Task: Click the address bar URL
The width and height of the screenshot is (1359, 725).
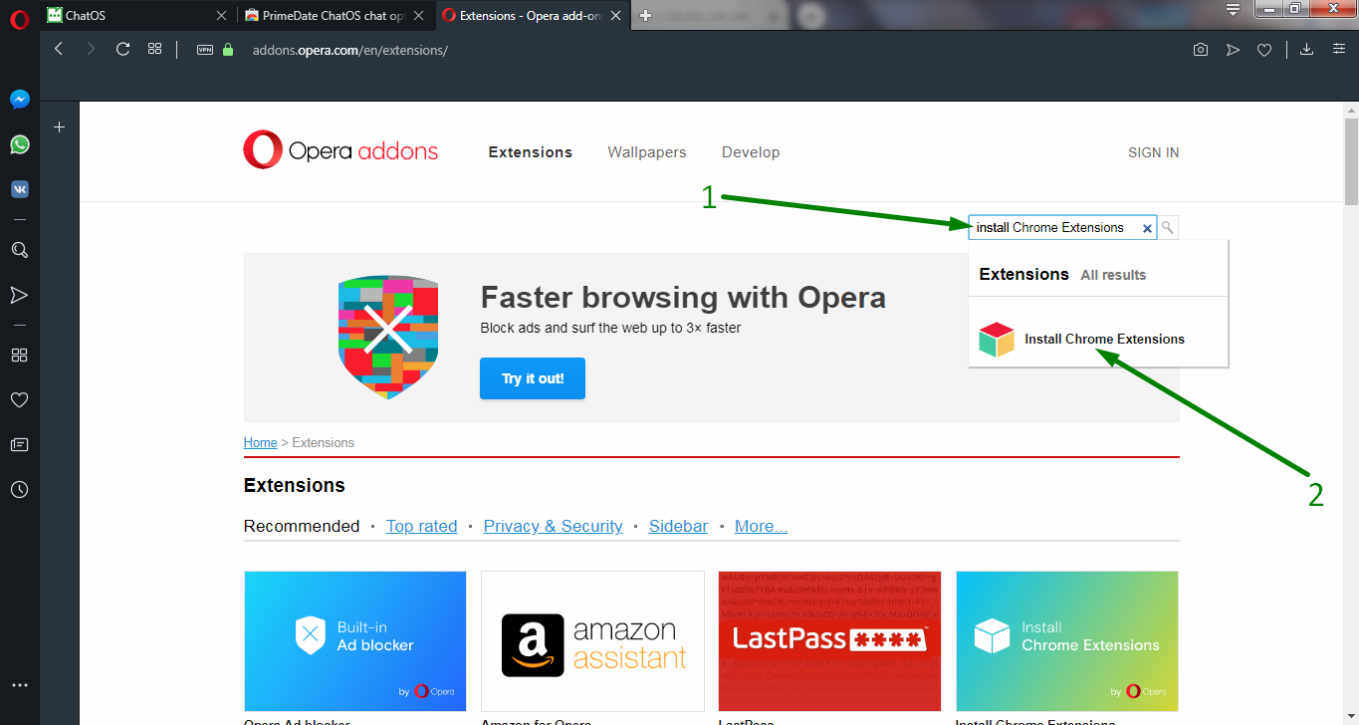Action: pos(349,50)
